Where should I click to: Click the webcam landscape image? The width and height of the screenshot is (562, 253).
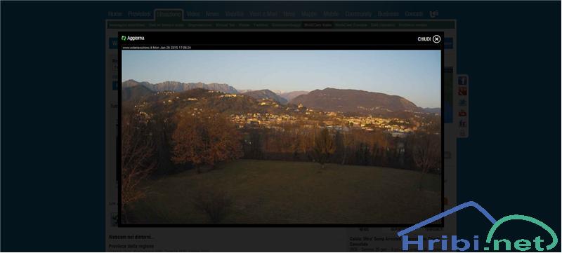(x=282, y=137)
